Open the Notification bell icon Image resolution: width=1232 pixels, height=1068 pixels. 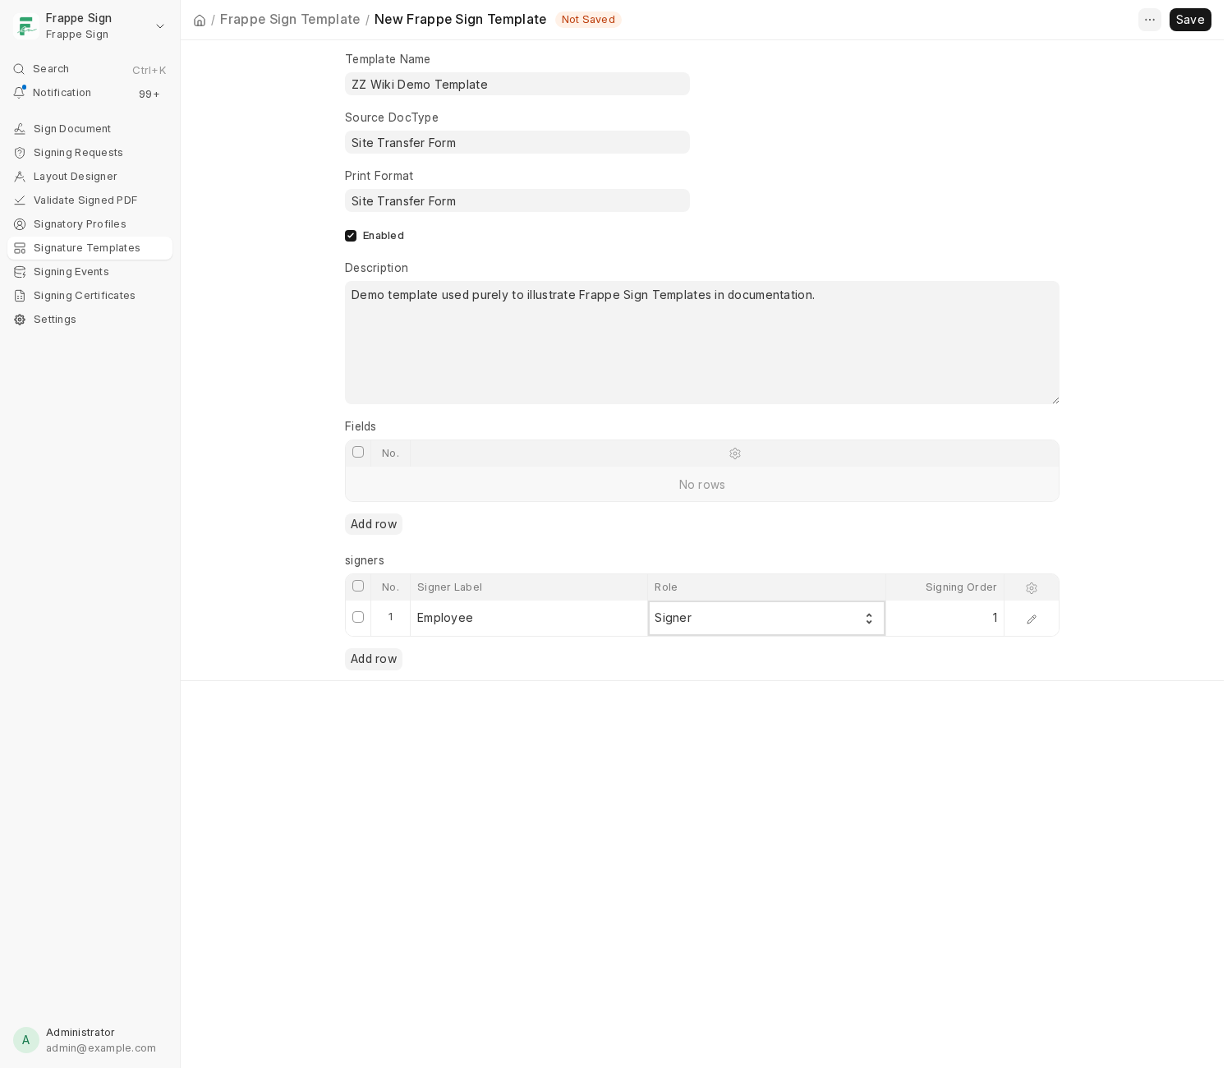click(x=20, y=93)
